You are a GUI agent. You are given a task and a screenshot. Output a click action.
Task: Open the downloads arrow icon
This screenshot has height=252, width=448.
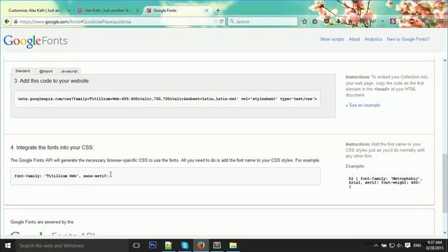338,22
